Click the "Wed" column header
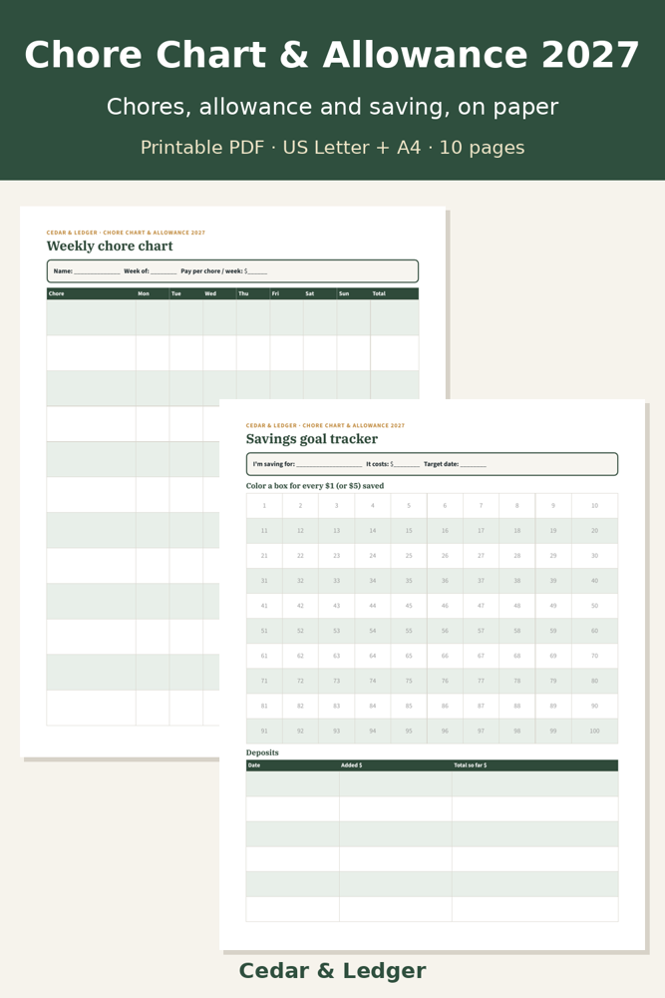This screenshot has height=998, width=665. (219, 293)
